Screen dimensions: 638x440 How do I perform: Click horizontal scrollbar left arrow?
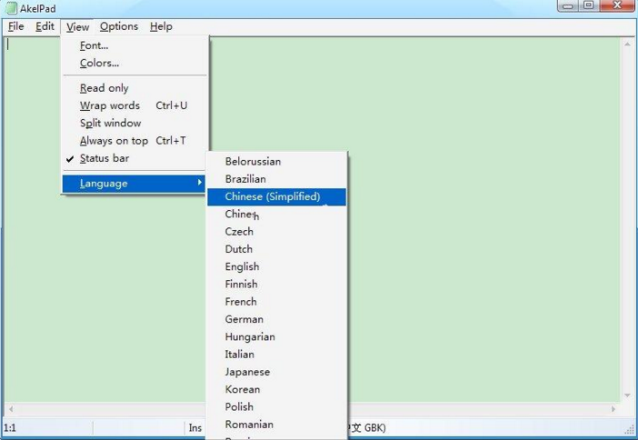click(11, 409)
